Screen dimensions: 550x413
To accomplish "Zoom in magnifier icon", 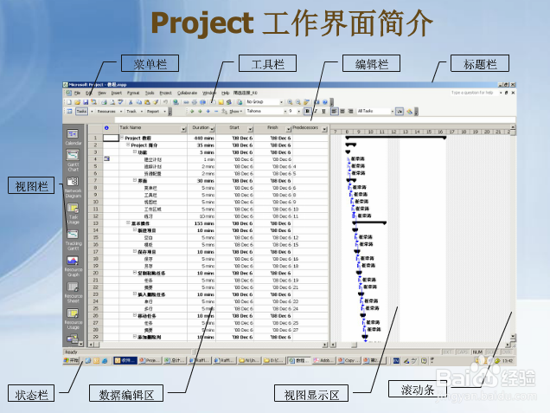I will tap(290, 102).
